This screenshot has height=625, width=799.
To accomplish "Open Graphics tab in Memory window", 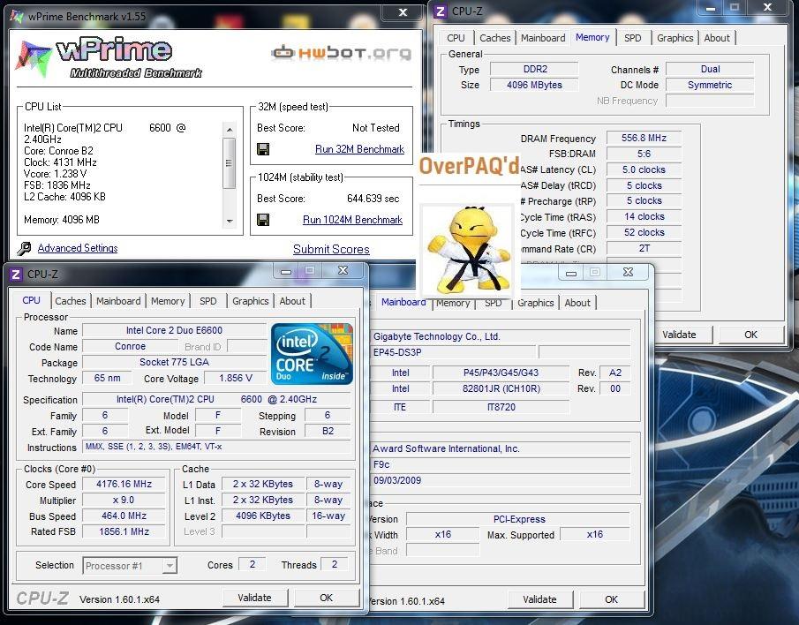I will [x=675, y=38].
